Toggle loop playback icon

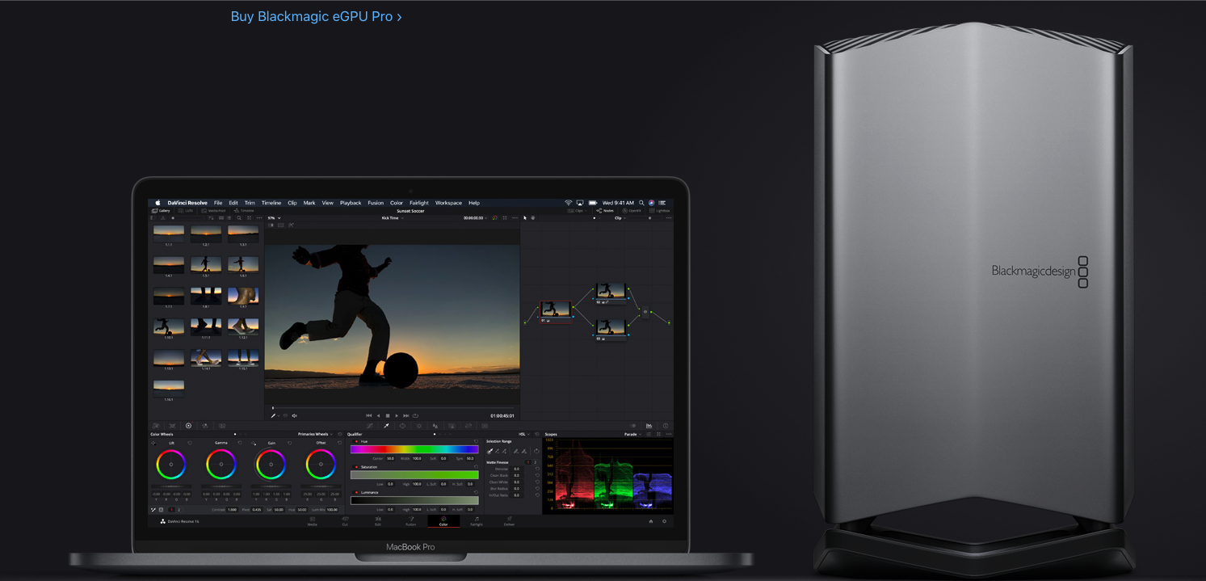[x=415, y=415]
